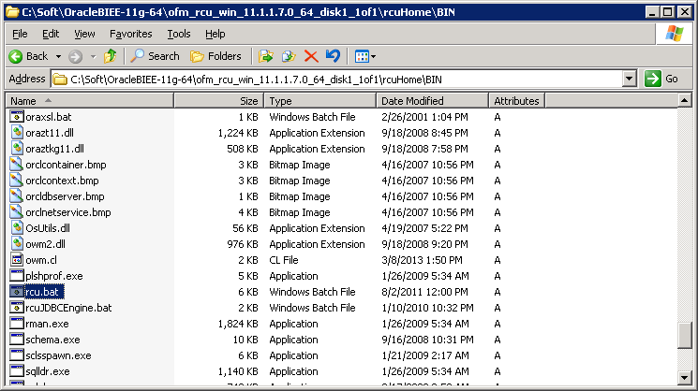Sort by the Name column header

pyautogui.click(x=90, y=101)
